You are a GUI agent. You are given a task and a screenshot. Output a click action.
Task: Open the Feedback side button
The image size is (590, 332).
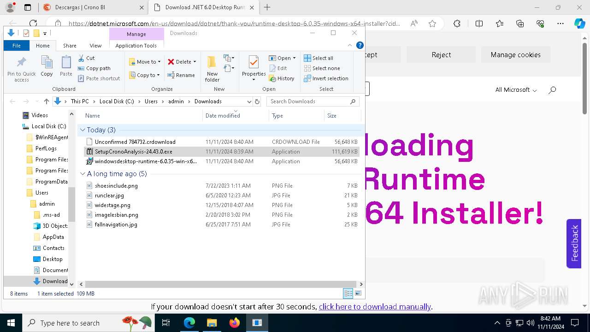click(574, 243)
